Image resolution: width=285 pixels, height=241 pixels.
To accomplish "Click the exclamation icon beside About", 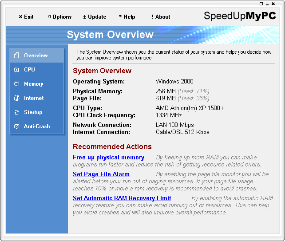I will pos(153,17).
